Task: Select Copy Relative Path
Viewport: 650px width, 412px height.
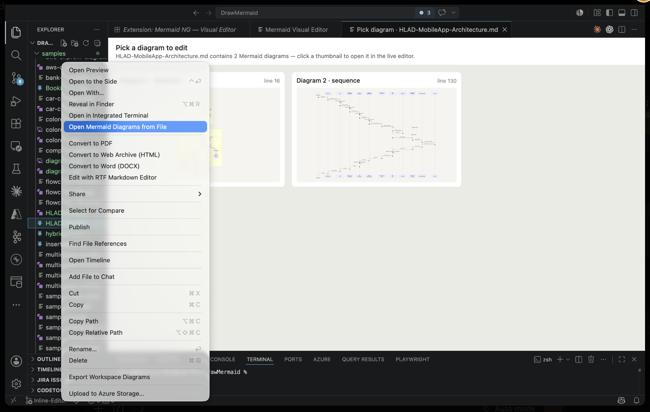Action: point(135,332)
